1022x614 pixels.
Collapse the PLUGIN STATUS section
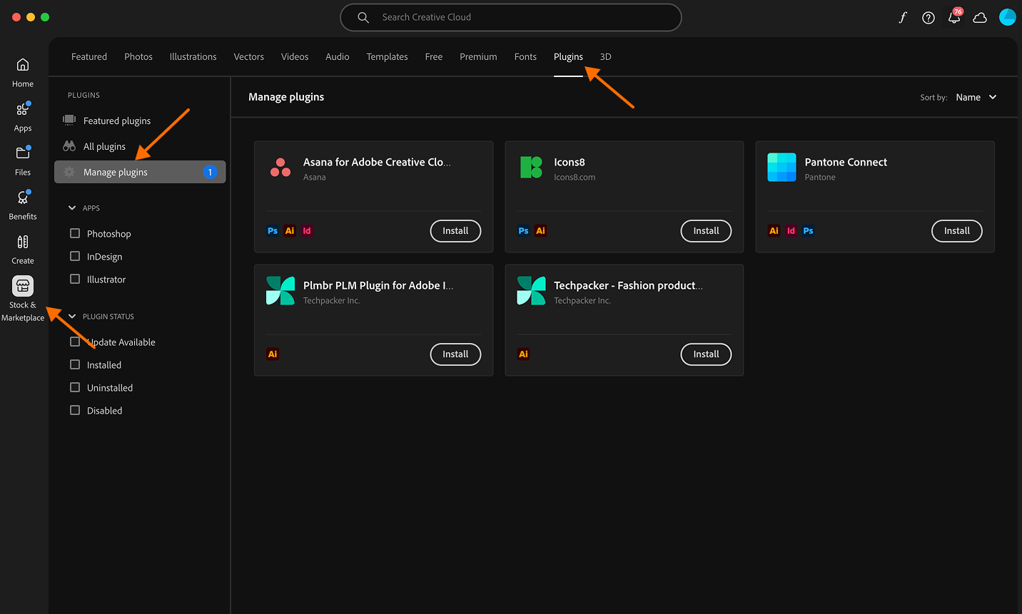[x=71, y=316]
